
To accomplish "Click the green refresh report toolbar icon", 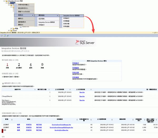I will point(4,35).
